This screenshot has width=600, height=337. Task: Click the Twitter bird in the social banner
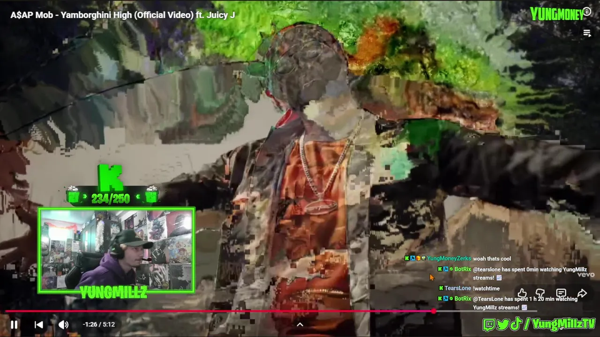click(502, 324)
